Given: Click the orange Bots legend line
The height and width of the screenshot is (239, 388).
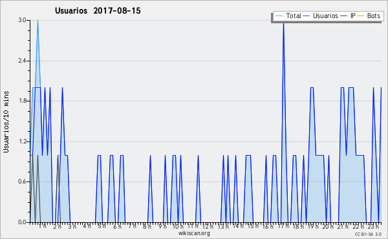Looking at the screenshot, I should pos(361,16).
